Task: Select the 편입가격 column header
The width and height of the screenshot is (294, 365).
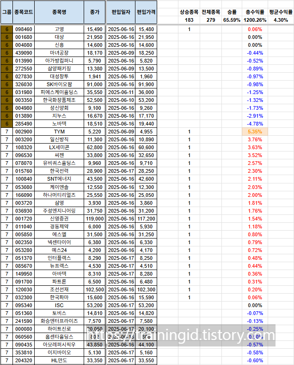Action: point(146,12)
